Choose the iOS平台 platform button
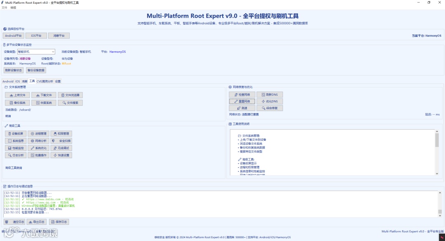Screen dimensions: 445x241 [x=36, y=35]
